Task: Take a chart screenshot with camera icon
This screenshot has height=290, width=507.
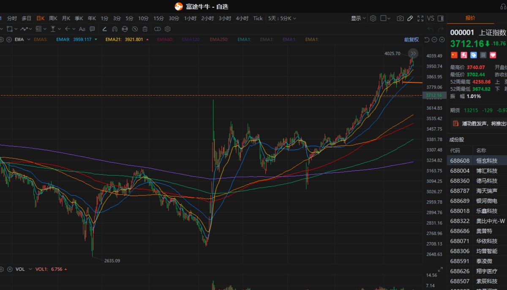Action: (x=400, y=18)
